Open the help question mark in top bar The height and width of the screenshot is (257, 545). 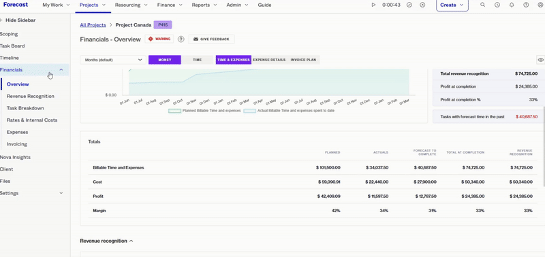pos(526,5)
